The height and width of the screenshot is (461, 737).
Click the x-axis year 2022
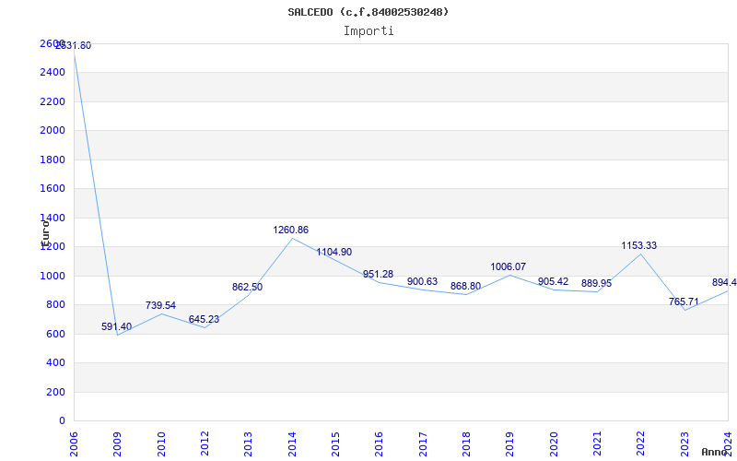[641, 443]
